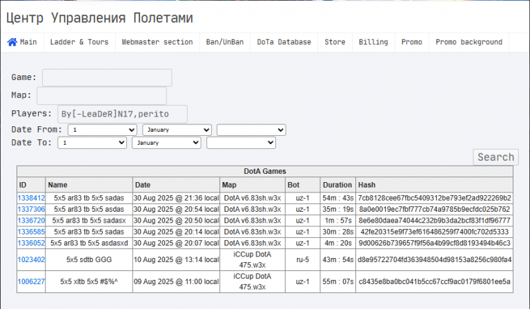Click date 10 Aug 2025 @ 13:14 local
This screenshot has height=309, width=530.
pyautogui.click(x=176, y=260)
